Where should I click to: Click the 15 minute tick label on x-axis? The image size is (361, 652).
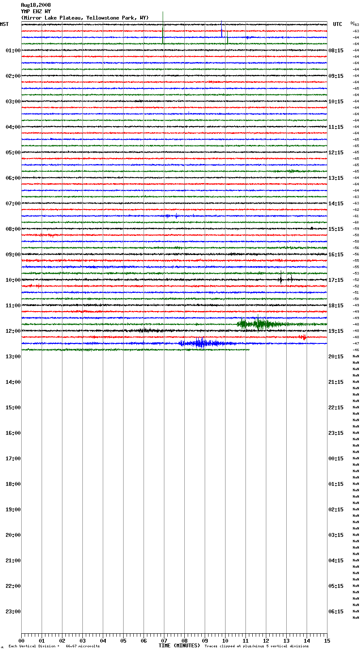click(327, 641)
